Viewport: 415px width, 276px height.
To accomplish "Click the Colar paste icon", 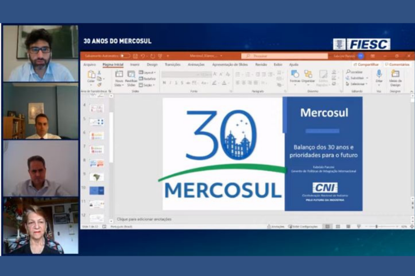I will pos(91,76).
